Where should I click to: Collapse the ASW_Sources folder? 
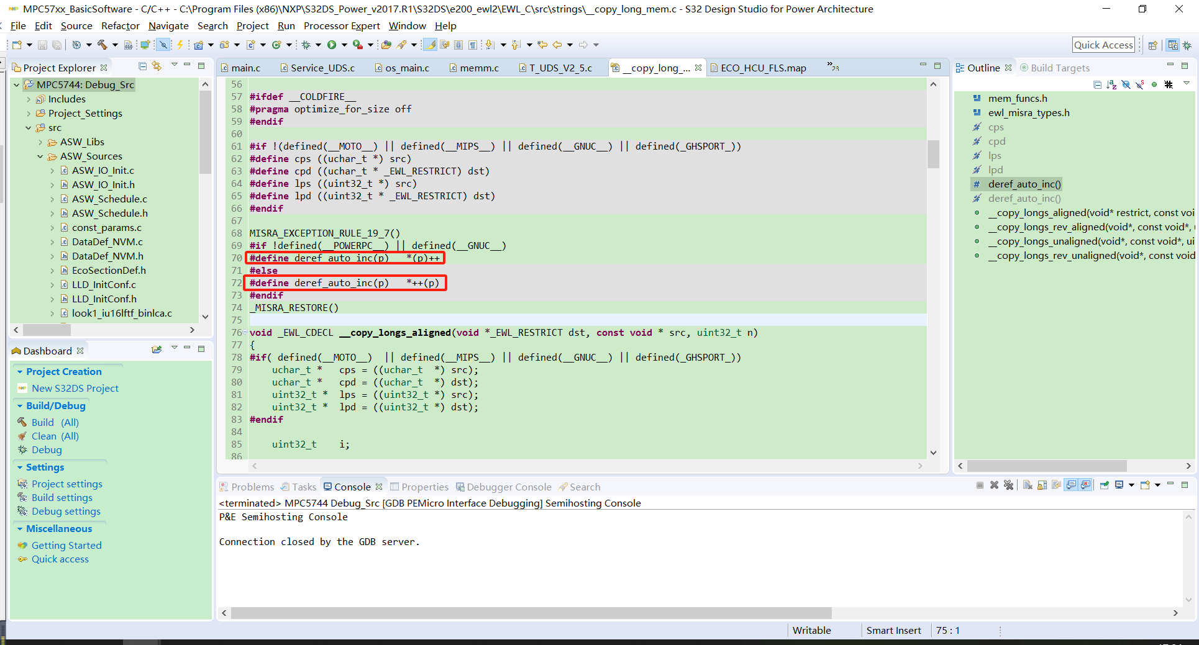pyautogui.click(x=40, y=156)
